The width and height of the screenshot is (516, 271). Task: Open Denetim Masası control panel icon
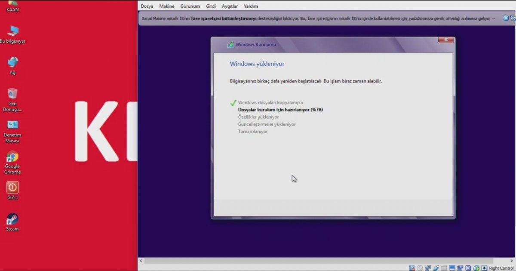pyautogui.click(x=12, y=132)
